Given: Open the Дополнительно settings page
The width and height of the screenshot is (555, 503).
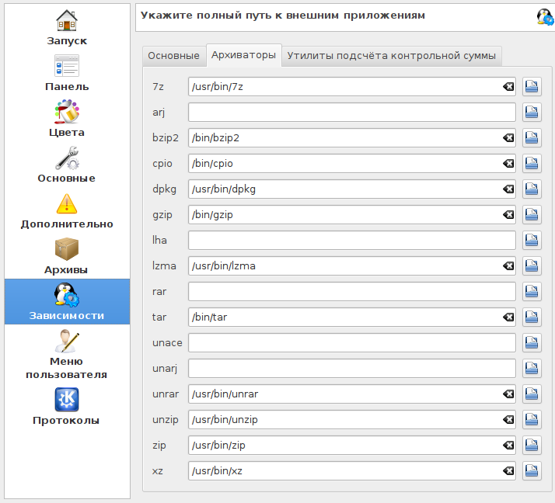Looking at the screenshot, I should pyautogui.click(x=67, y=211).
